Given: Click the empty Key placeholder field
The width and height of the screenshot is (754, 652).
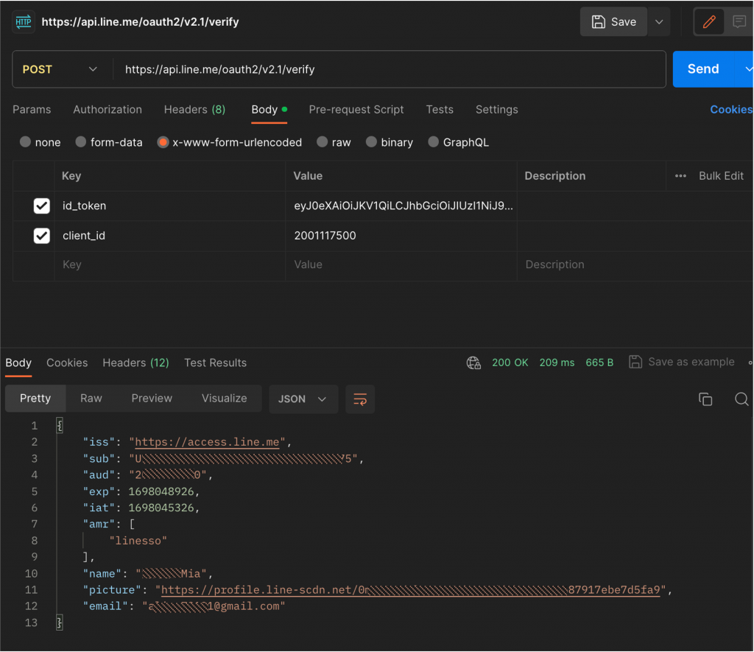Looking at the screenshot, I should point(170,264).
